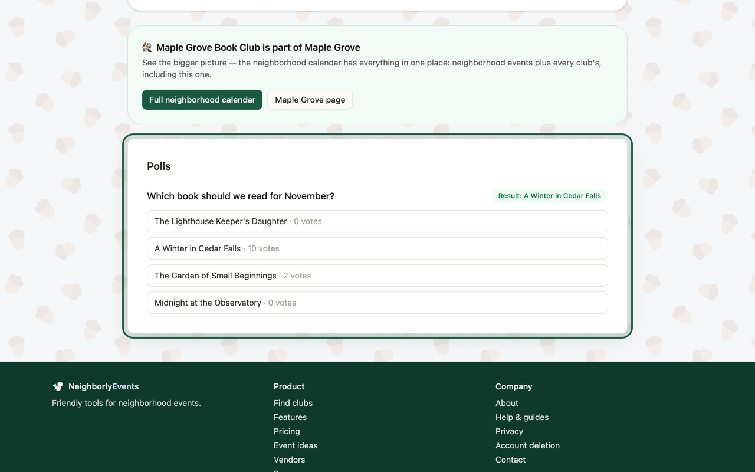The width and height of the screenshot is (755, 472).
Task: Click the NeighborlyEvents brand name in footer
Action: pos(104,386)
